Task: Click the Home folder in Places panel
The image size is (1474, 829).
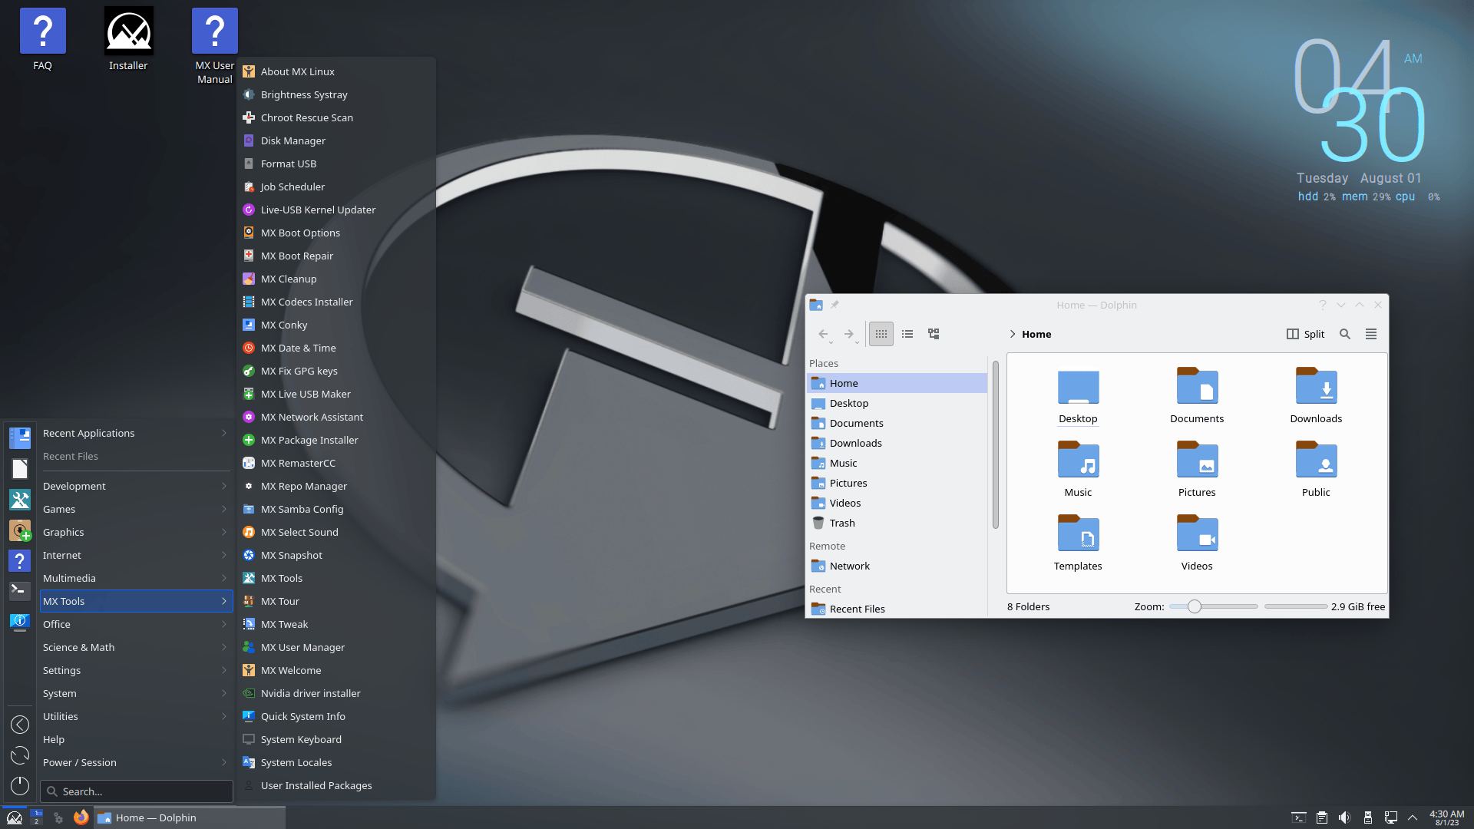Action: pyautogui.click(x=844, y=382)
